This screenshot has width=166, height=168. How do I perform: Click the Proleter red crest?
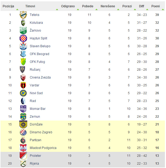click(x=23, y=156)
